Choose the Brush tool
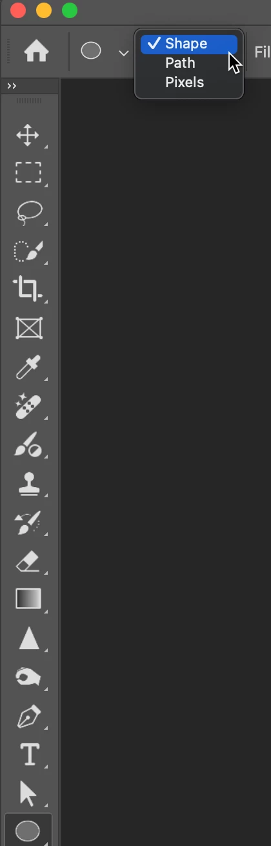The image size is (271, 846). [28, 446]
